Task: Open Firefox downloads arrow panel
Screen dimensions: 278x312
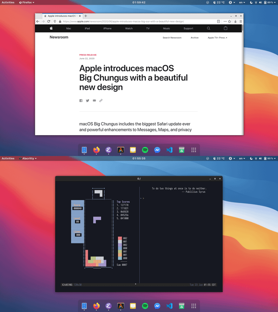Action: 235,21
